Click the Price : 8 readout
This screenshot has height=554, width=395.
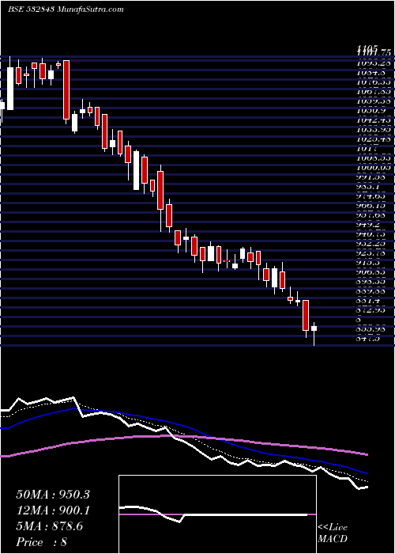click(42, 542)
